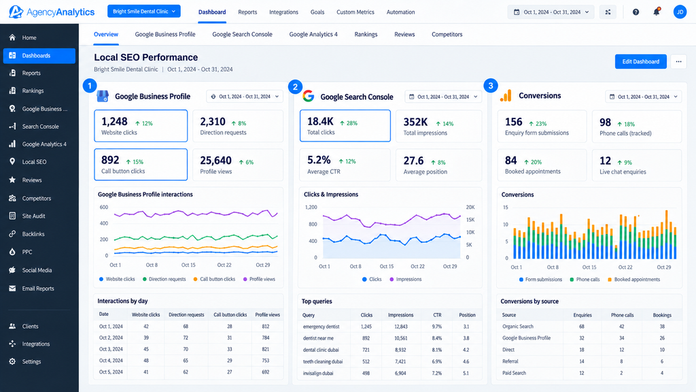Click the AgencyAnalytics logo
The image size is (696, 392).
click(x=52, y=12)
